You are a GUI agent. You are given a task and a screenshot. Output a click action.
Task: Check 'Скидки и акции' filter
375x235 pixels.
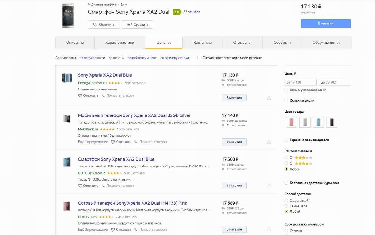[x=287, y=100]
